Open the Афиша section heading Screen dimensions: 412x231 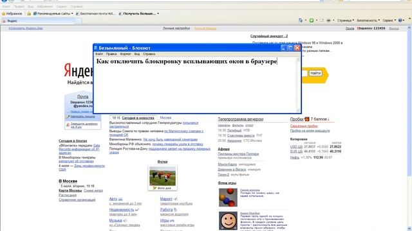tap(223, 149)
